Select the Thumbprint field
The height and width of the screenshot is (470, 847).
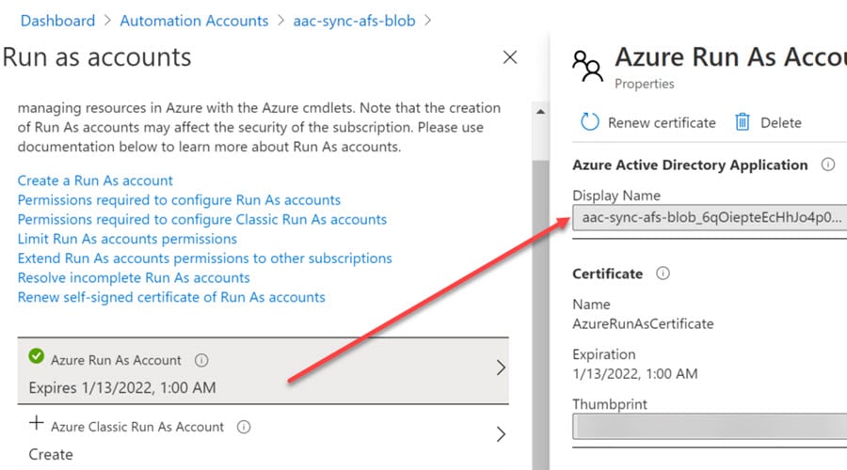pyautogui.click(x=710, y=427)
